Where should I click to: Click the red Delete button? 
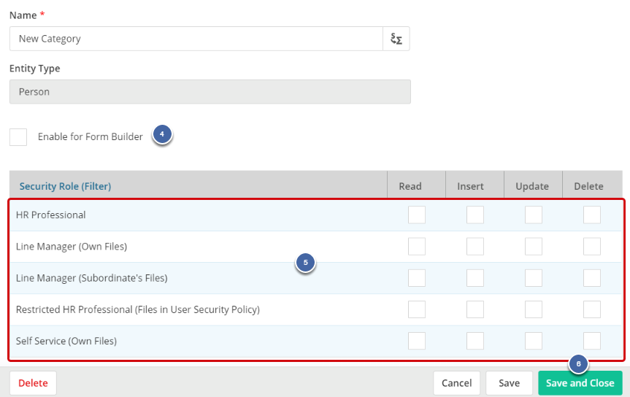33,383
